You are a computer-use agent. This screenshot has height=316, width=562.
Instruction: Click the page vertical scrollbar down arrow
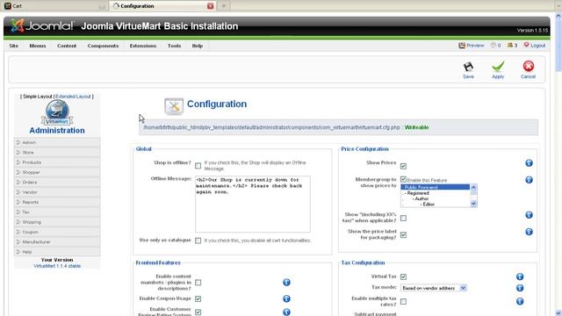(x=558, y=312)
